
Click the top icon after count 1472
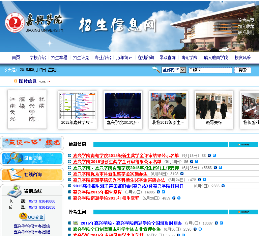[x=199, y=180]
